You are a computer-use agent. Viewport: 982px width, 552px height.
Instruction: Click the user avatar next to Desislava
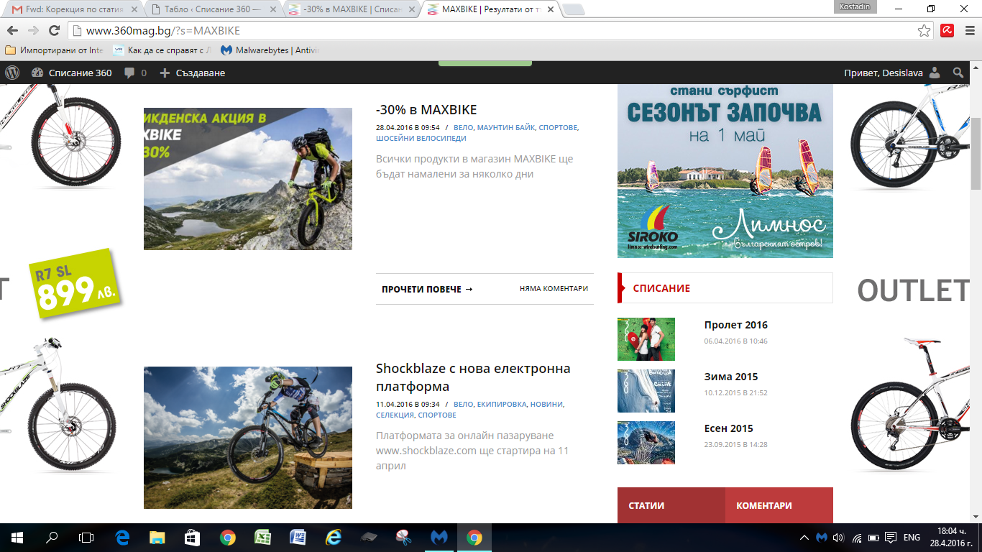pos(935,73)
